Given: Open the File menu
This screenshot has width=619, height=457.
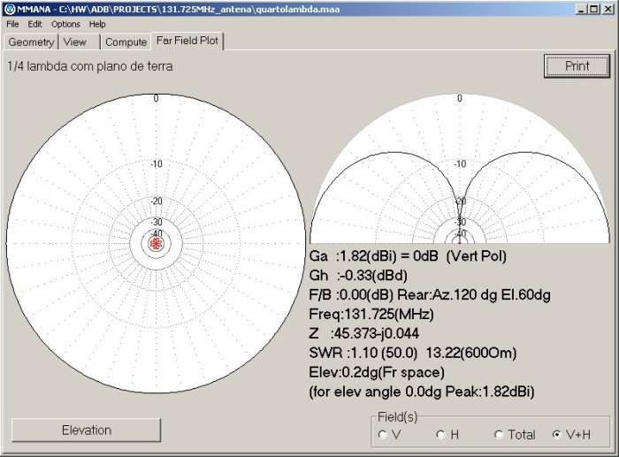Looking at the screenshot, I should click(12, 24).
